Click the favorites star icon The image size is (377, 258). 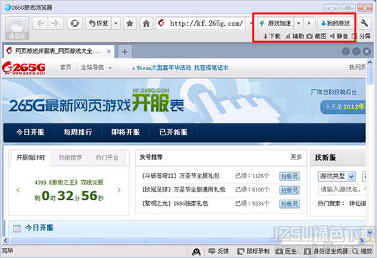(130, 23)
